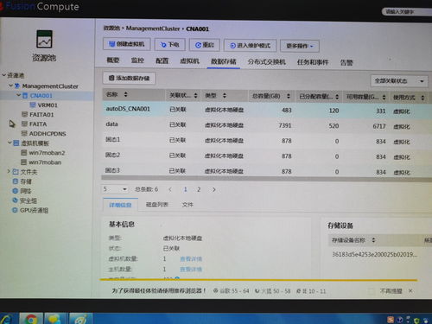Open the 更多操作 dropdown menu
Image resolution: width=432 pixels, height=324 pixels.
(300, 46)
